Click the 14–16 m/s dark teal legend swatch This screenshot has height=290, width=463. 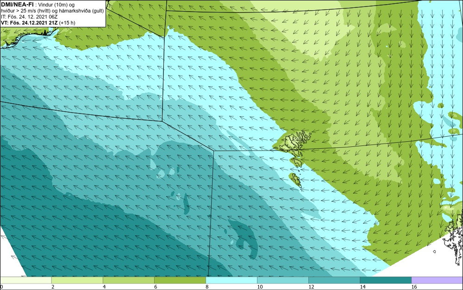[x=385, y=280]
